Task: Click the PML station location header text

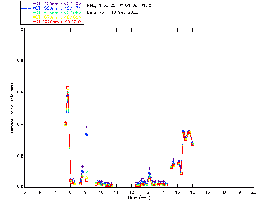Action: click(121, 6)
